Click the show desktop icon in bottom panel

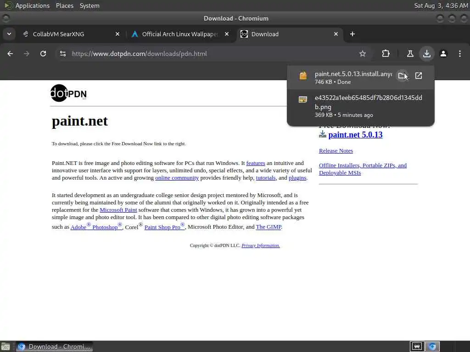coord(6,346)
